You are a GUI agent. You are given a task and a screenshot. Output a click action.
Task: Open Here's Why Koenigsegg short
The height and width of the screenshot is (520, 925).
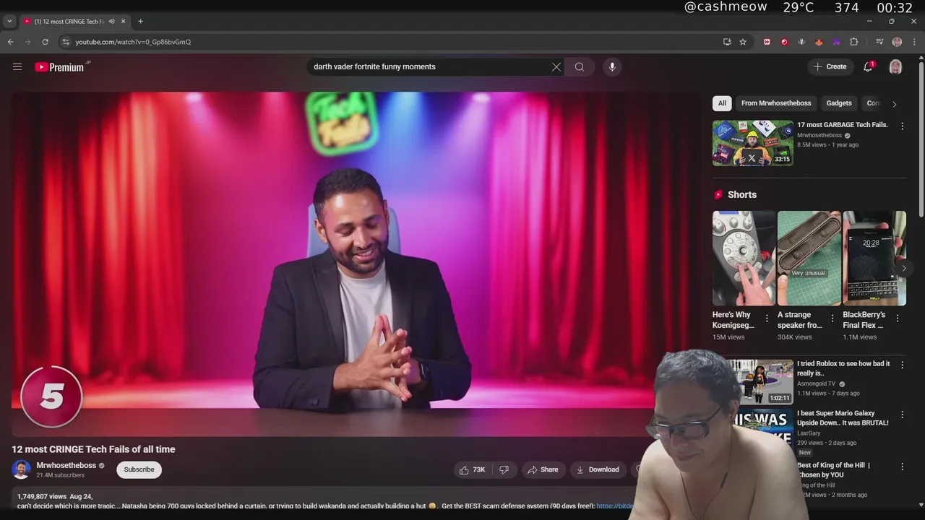click(744, 258)
